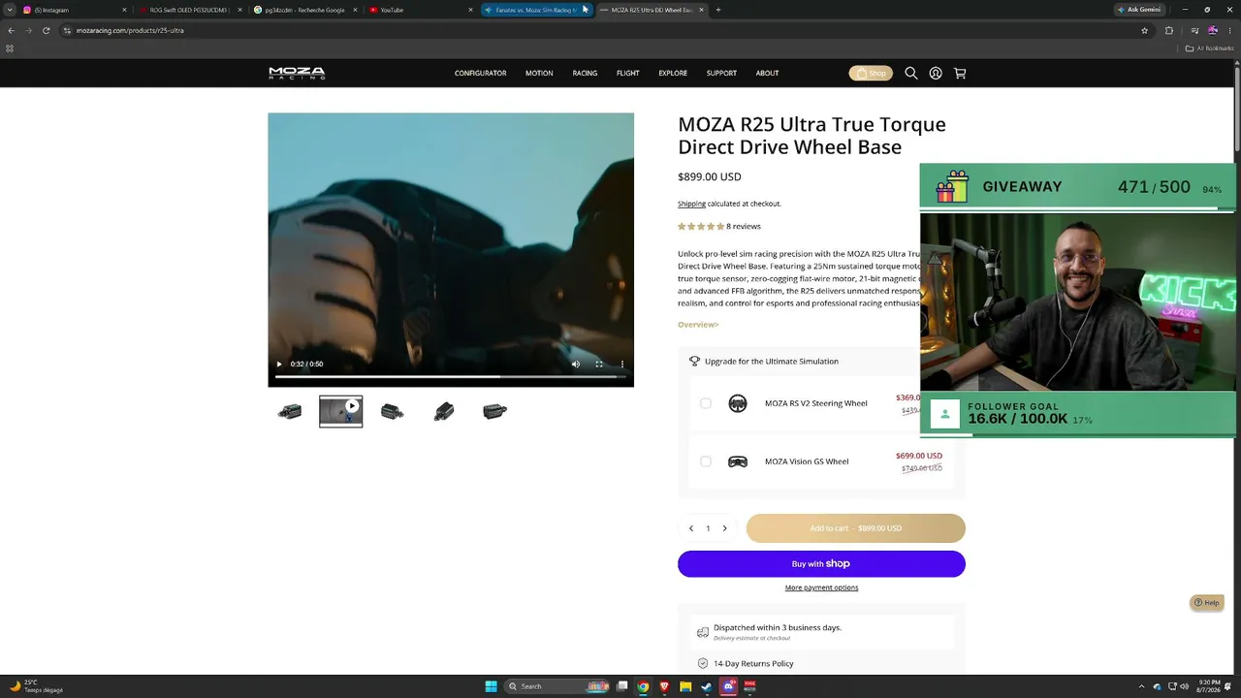The image size is (1241, 698).
Task: Increase the quantity with right arrow
Action: pos(724,528)
